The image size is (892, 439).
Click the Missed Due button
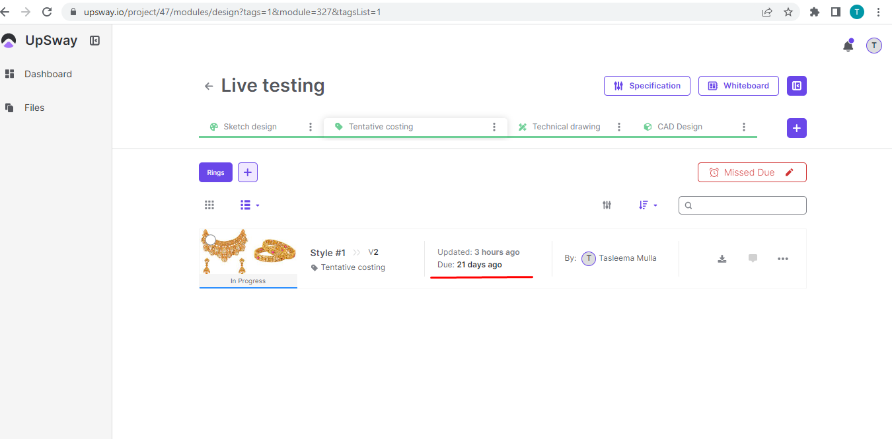point(751,172)
